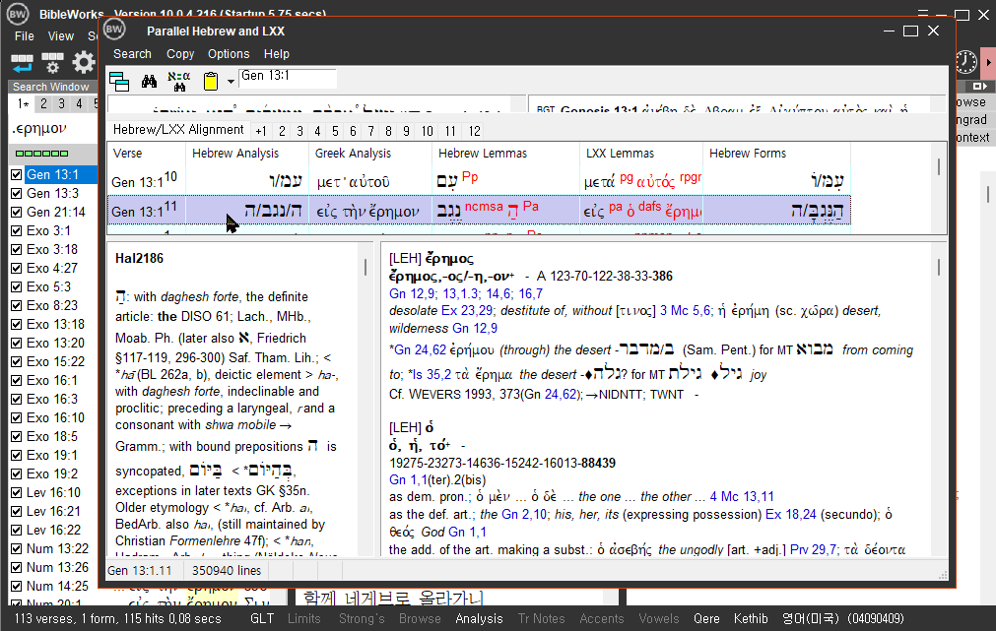Toggle Qere in the status bar

point(706,618)
